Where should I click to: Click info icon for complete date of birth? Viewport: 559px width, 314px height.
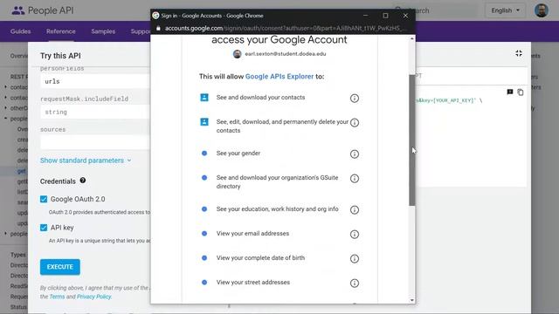[354, 259]
